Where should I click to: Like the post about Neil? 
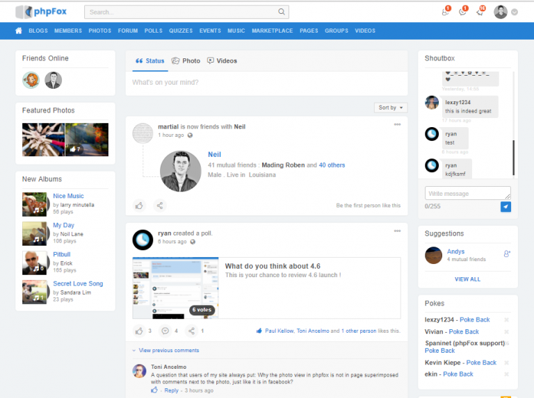[140, 206]
